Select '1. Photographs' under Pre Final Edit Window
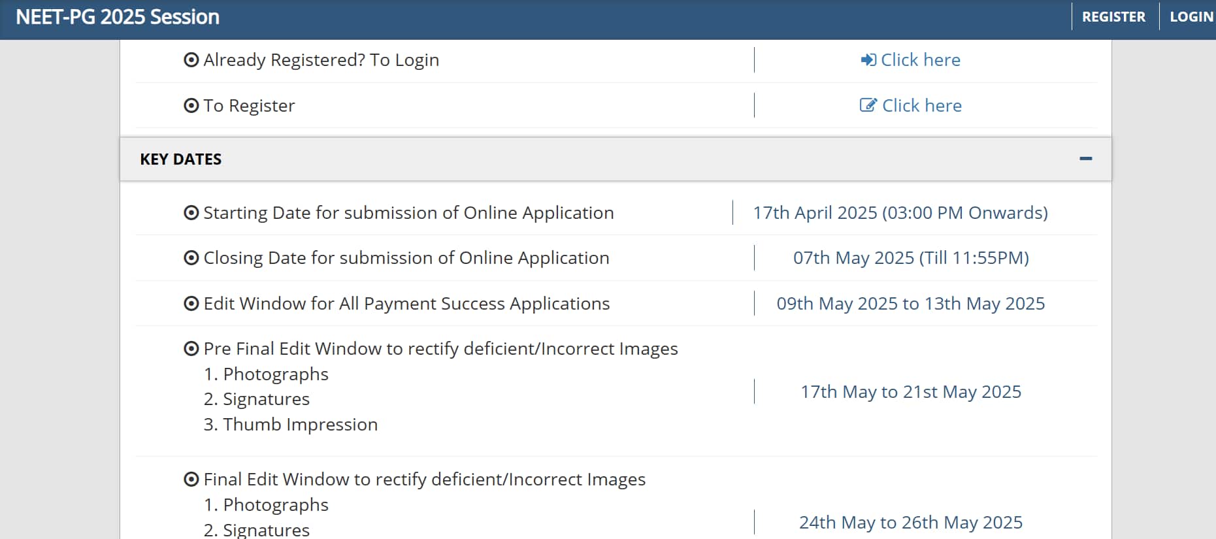 (x=266, y=374)
